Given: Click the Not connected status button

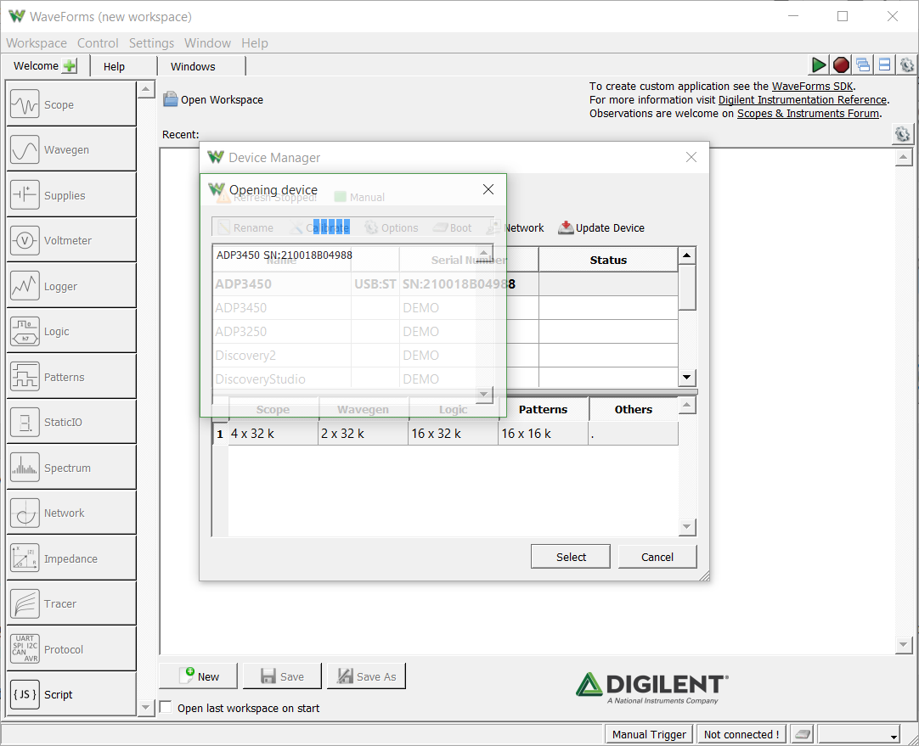Looking at the screenshot, I should pos(741,734).
